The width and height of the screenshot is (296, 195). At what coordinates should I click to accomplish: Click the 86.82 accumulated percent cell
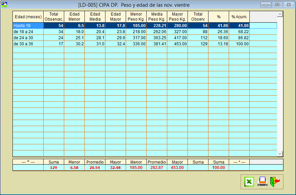[239, 38]
